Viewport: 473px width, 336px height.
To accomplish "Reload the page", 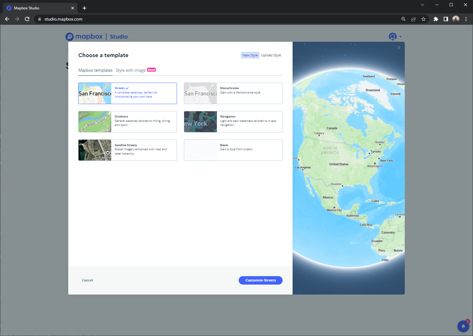I will coord(27,19).
